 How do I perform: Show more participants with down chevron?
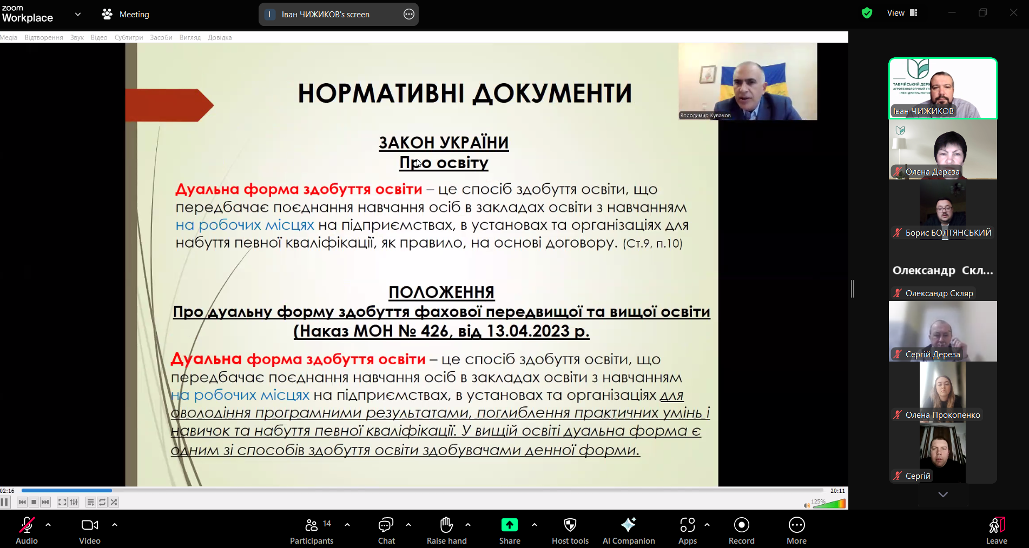(x=943, y=494)
